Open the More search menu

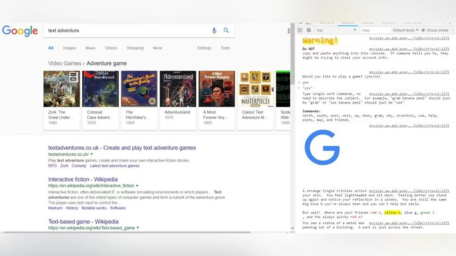pyautogui.click(x=157, y=48)
